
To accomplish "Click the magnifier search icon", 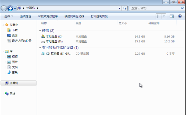I will [x=182, y=8].
